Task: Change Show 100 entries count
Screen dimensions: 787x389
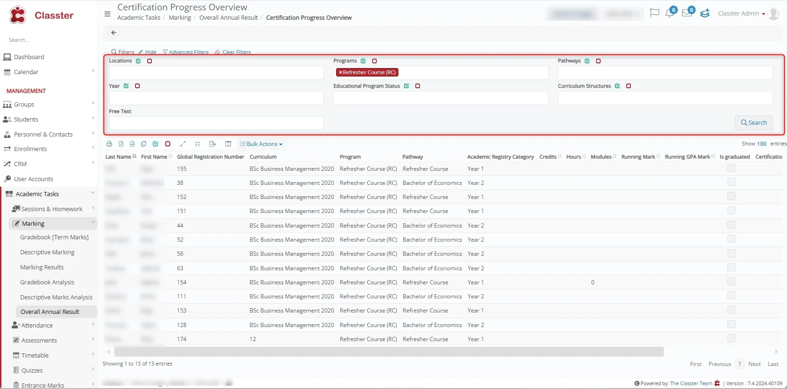Action: [x=762, y=144]
